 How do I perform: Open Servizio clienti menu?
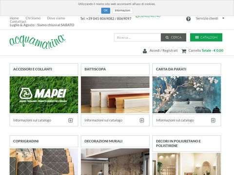point(207,18)
